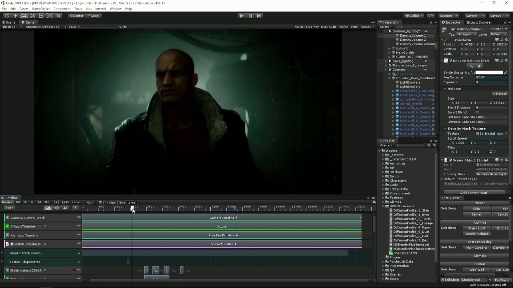Open Density Volume help reference icon
Image resolution: width=513 pixels, height=288 pixels.
point(497,61)
